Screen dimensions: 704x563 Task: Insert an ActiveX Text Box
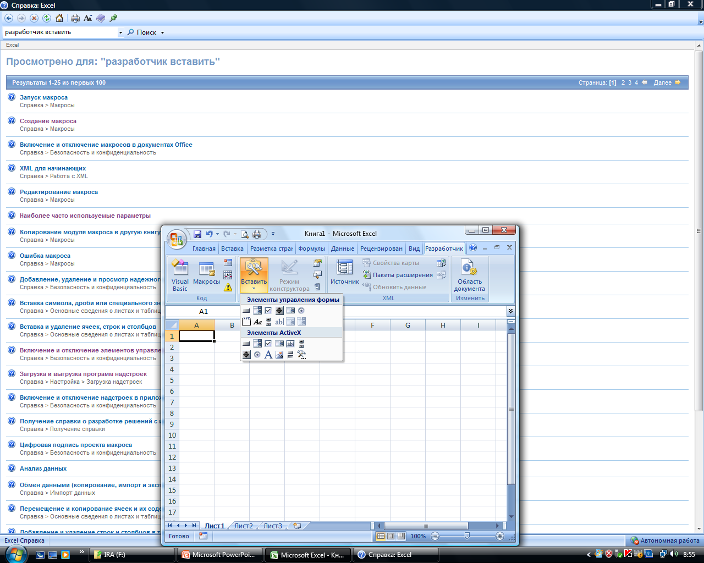tap(290, 344)
